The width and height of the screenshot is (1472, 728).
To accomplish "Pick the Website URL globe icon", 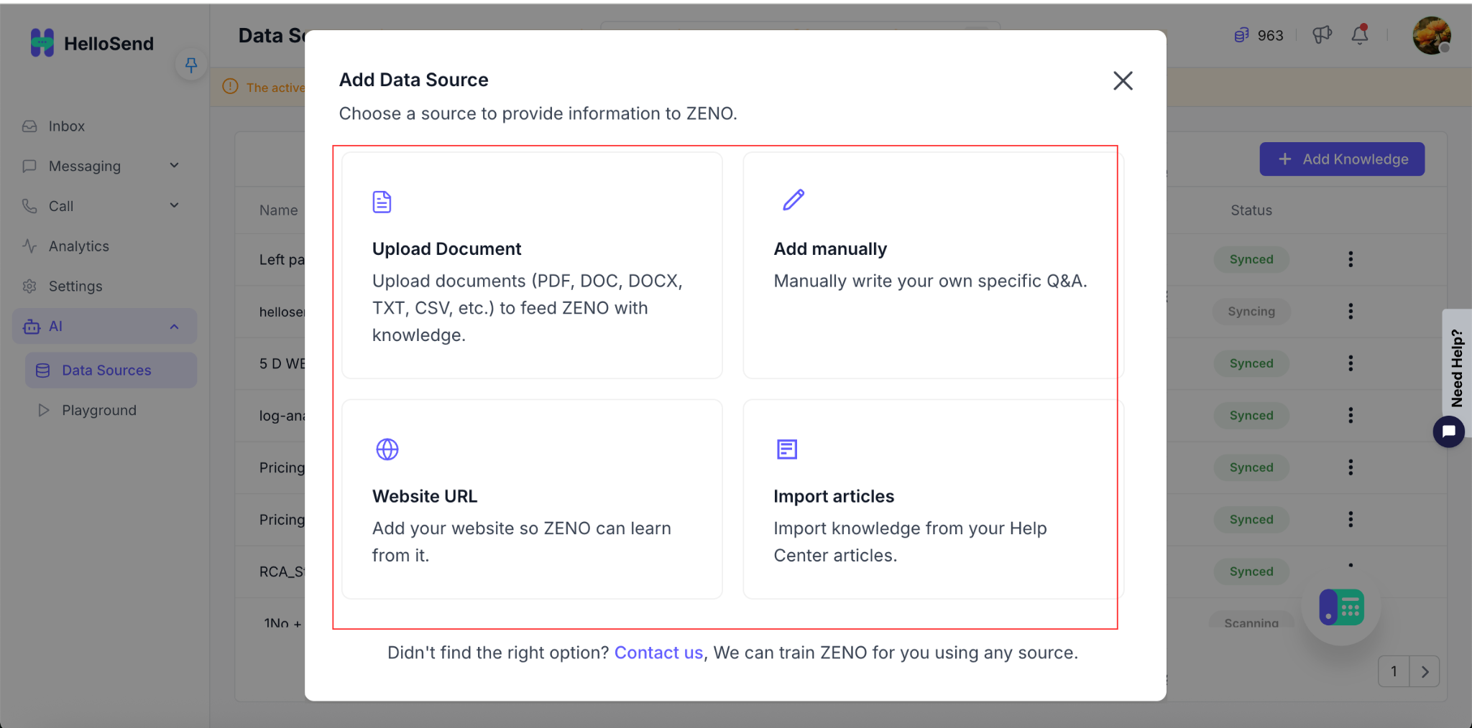I will click(x=387, y=449).
